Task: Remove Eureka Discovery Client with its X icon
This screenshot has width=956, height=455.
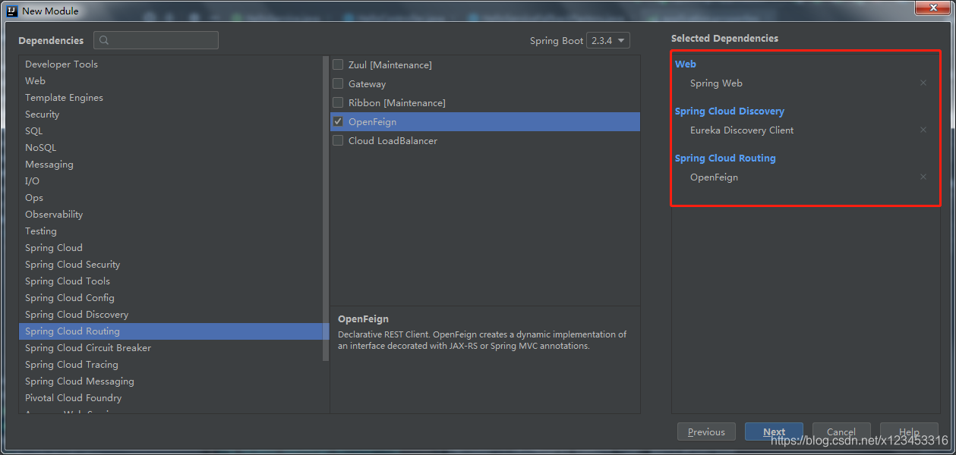Action: click(x=923, y=130)
